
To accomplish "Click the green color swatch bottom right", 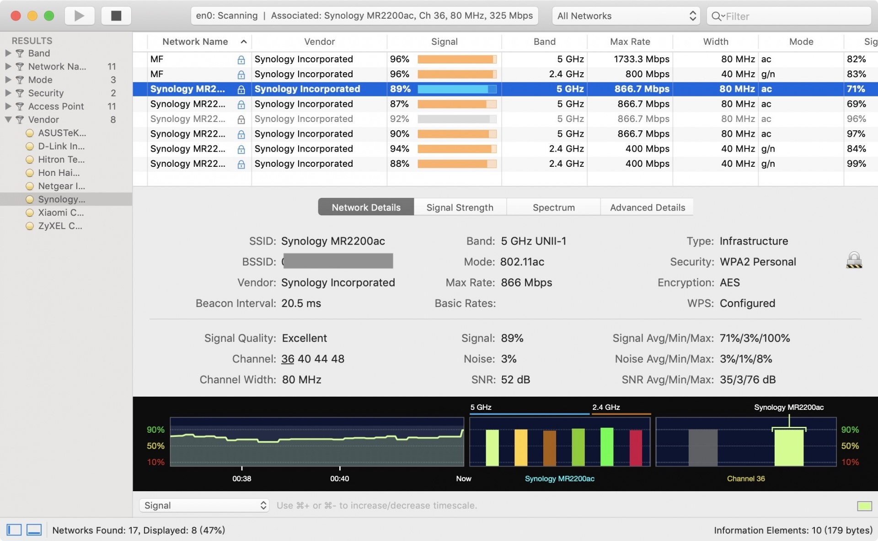I will coord(864,506).
